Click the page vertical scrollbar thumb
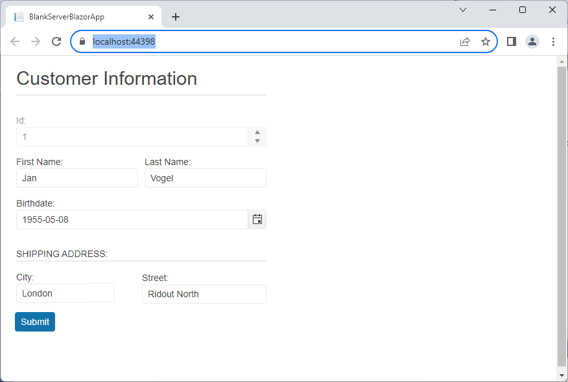The width and height of the screenshot is (568, 382). (x=562, y=216)
